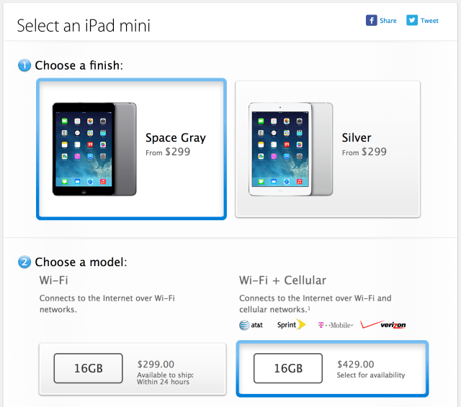The width and height of the screenshot is (461, 407).
Task: Click the Wi-Fi + Cellular heading
Action: click(x=282, y=280)
